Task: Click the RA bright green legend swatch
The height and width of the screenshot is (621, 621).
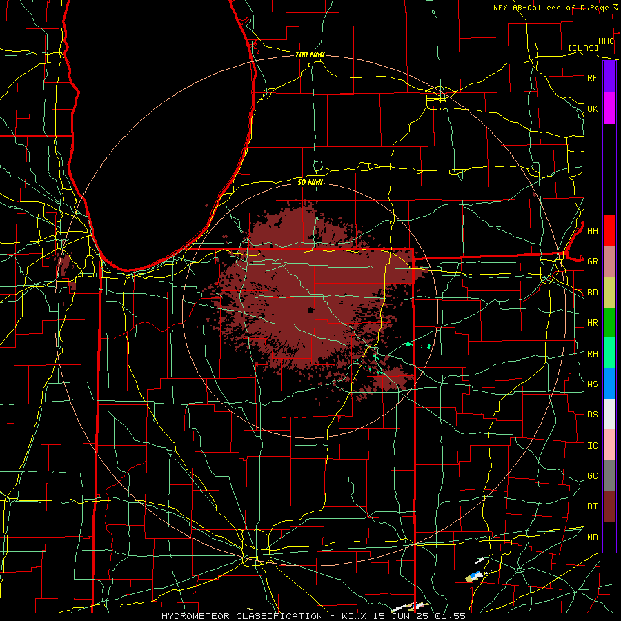Action: click(x=609, y=353)
